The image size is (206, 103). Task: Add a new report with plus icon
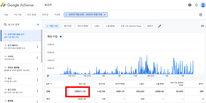38,24
